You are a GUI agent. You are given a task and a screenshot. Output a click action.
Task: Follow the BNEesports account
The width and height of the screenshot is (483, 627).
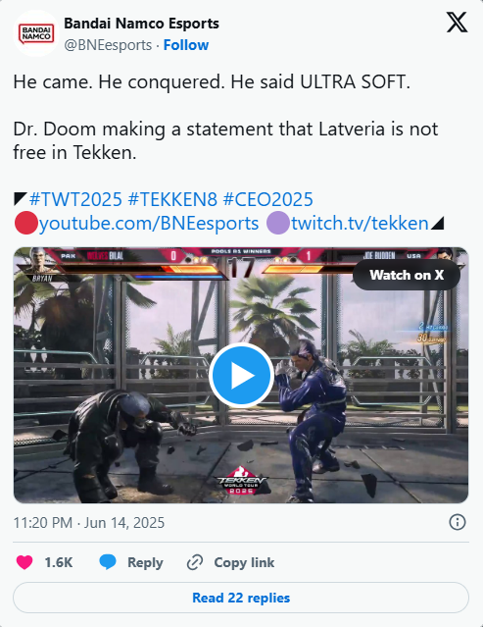tap(186, 45)
